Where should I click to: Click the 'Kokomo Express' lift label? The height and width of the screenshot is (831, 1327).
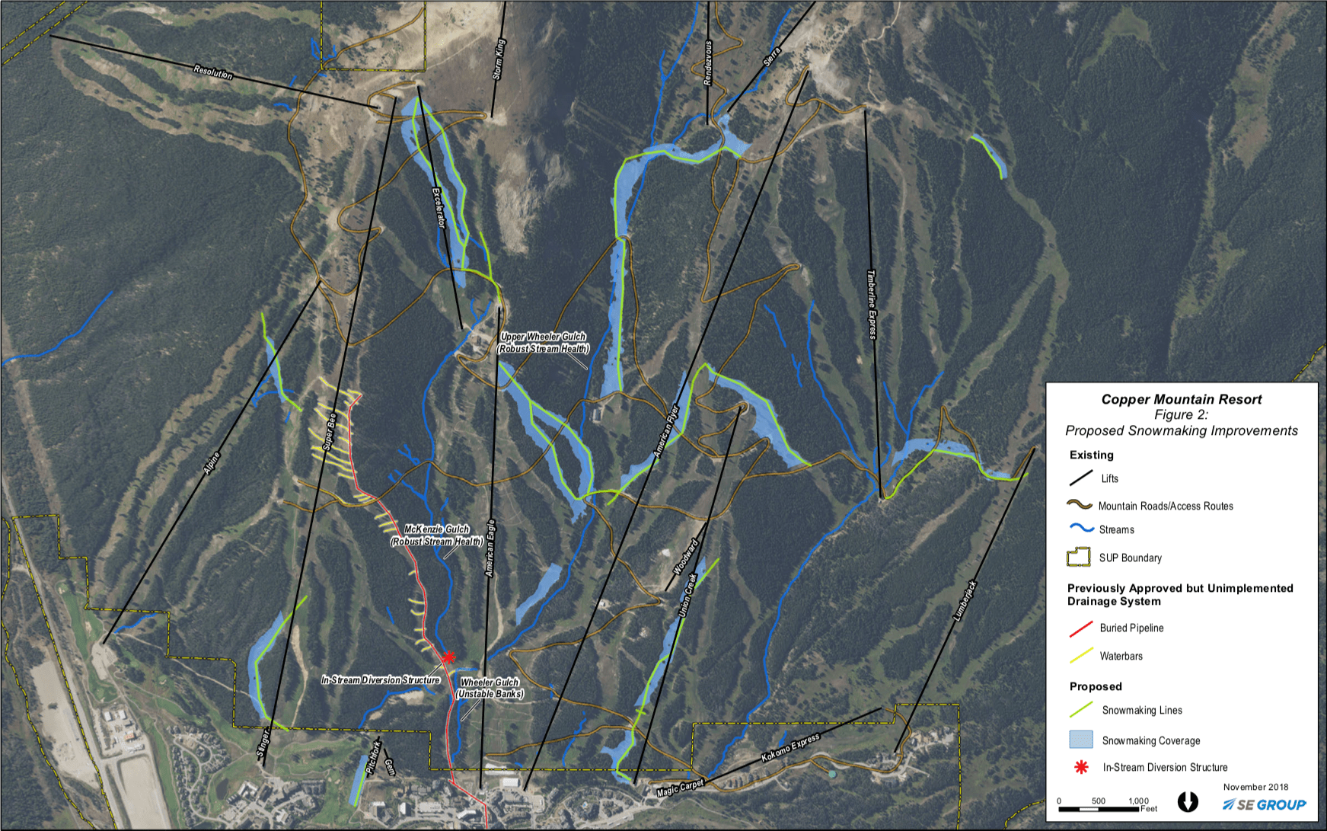tap(791, 747)
